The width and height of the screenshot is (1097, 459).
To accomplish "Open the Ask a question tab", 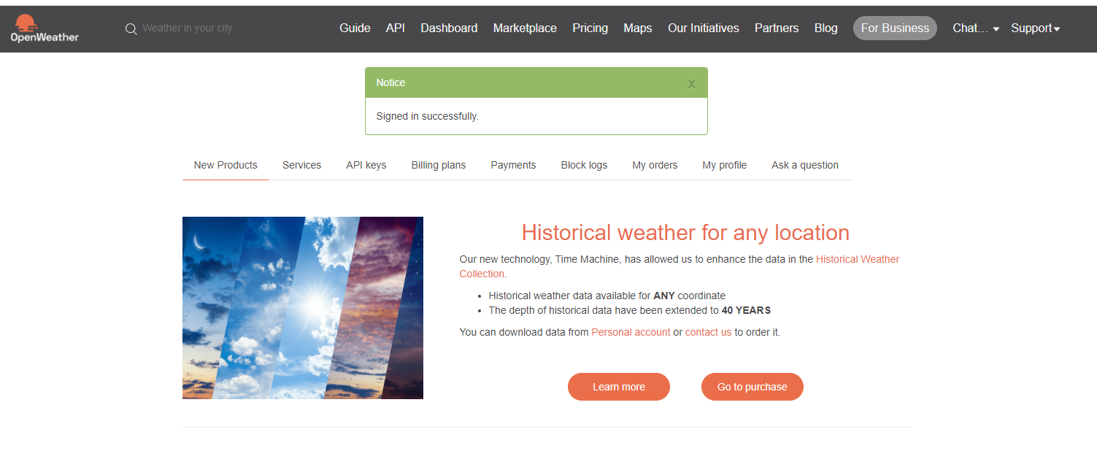I will click(805, 165).
